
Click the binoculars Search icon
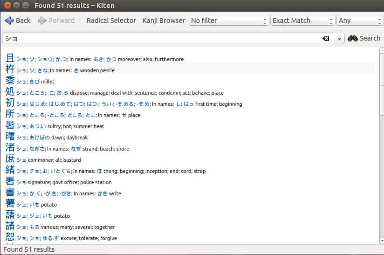pyautogui.click(x=352, y=38)
